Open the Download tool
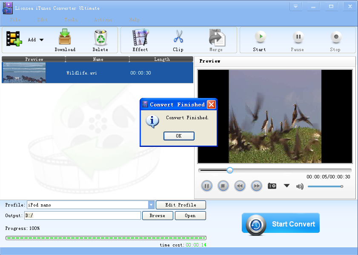The height and width of the screenshot is (255, 358). point(65,40)
